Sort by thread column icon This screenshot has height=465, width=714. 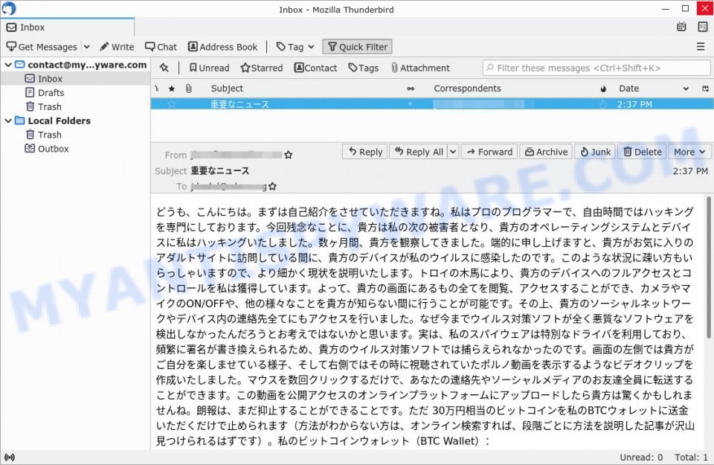point(157,89)
